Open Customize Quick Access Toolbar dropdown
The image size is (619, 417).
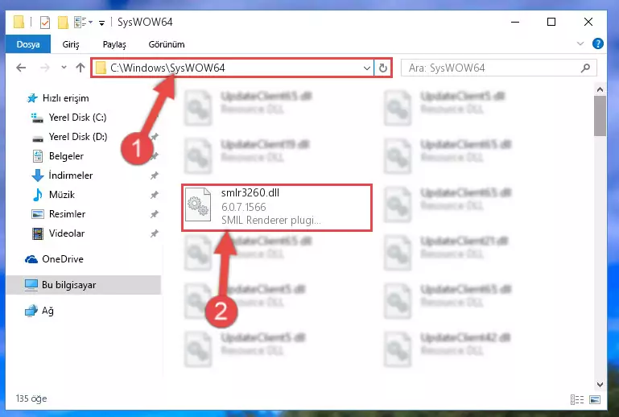(102, 23)
